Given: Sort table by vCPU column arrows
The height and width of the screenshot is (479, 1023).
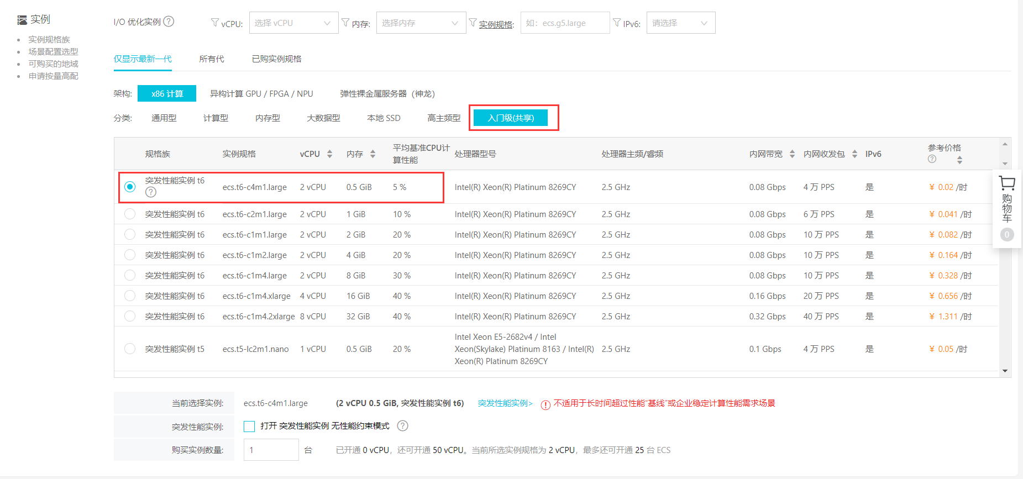Looking at the screenshot, I should coord(330,154).
